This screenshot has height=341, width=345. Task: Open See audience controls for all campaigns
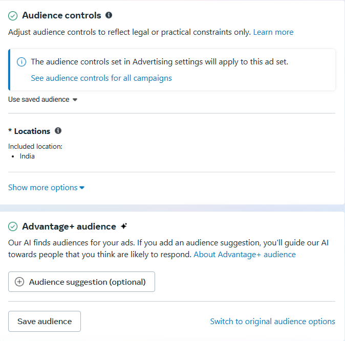click(x=101, y=78)
